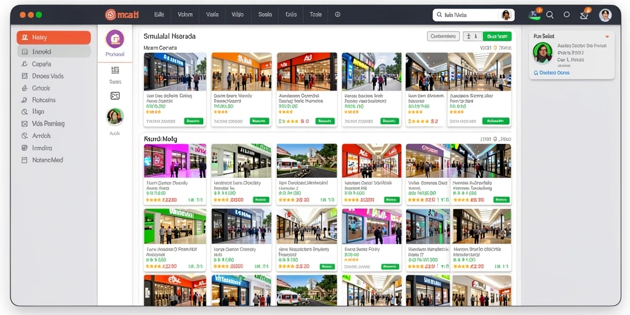630x315 pixels.
Task: Switch to the Velam tab in the top navigation
Action: point(185,15)
